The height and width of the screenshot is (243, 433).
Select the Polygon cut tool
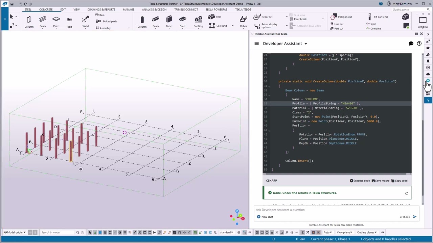[342, 17]
